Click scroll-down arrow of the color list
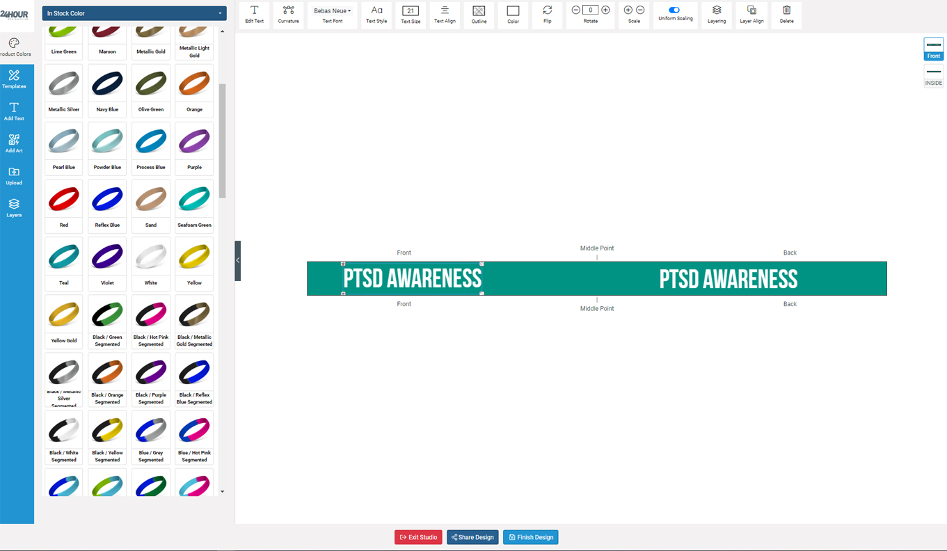Viewport: 947px width, 551px height. [x=223, y=491]
